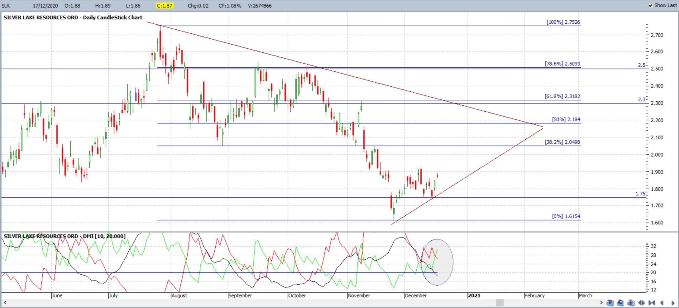Select the [50%] 2.184 Fibonacci label

566,119
